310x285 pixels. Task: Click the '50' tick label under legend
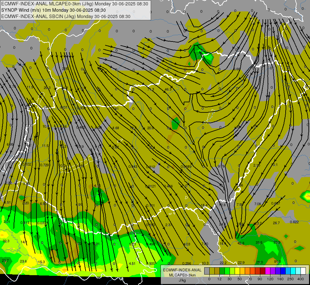pos(239,279)
